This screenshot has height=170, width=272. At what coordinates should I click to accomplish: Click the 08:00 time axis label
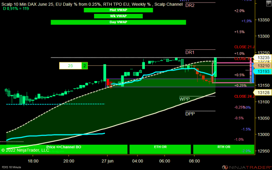pyautogui.click(x=194, y=161)
